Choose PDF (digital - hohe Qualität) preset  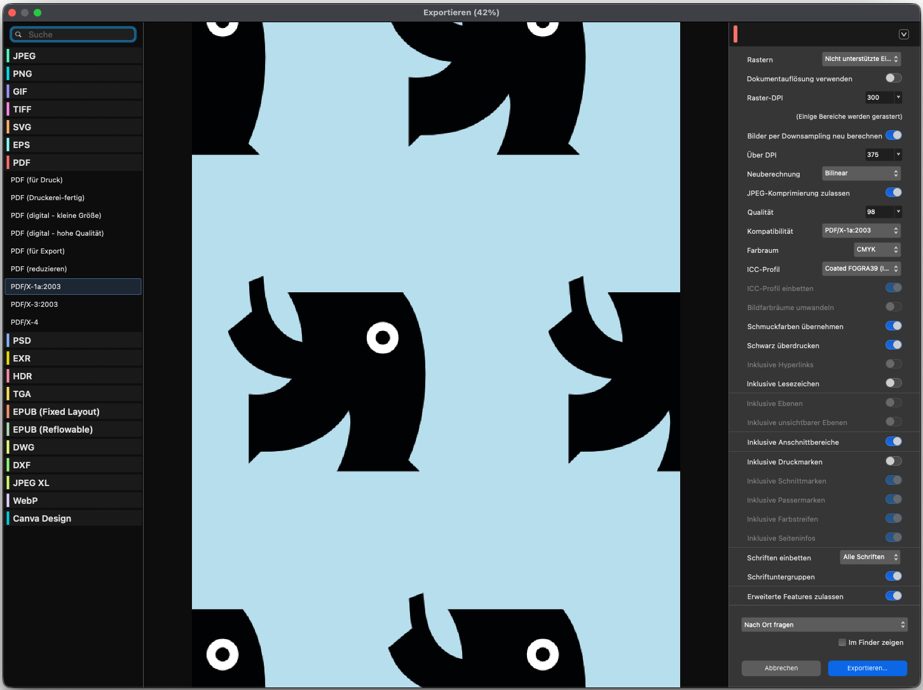click(x=73, y=233)
